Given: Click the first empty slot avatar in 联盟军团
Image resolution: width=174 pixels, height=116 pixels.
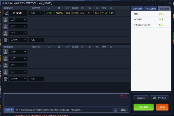Looking at the screenshot, I should [6, 20].
